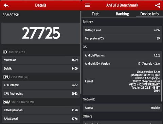
Task: Tap the AnTuTu Benchmark title
Action: 122,5
